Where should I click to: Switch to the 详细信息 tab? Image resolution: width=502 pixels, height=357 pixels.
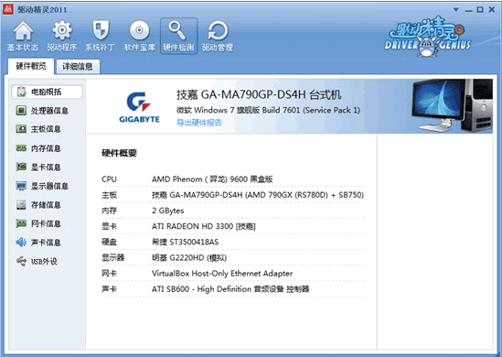[78, 67]
